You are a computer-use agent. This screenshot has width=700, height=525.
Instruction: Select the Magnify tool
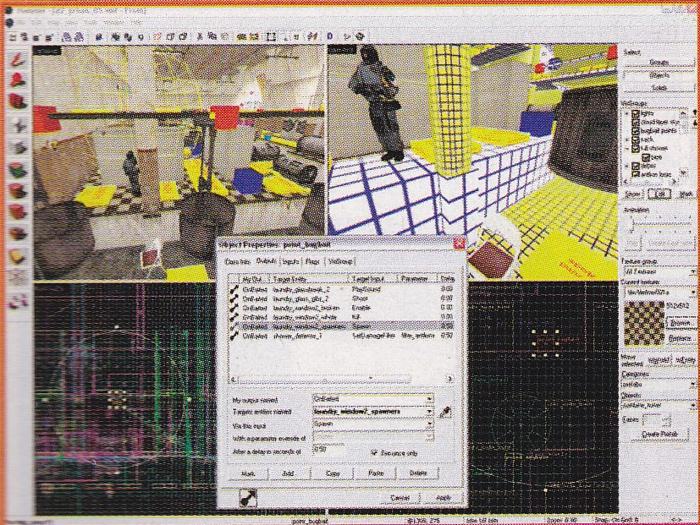click(x=18, y=80)
